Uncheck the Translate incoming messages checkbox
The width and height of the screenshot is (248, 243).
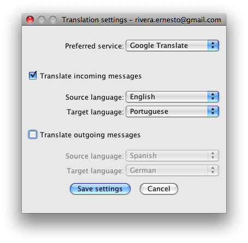(33, 76)
